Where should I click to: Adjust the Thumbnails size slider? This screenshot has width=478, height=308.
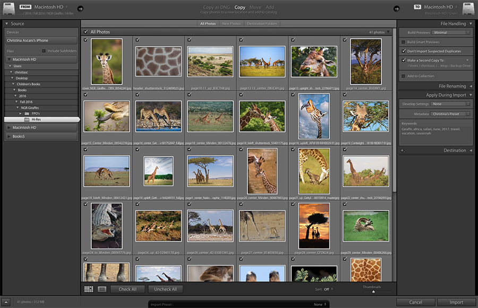[373, 292]
